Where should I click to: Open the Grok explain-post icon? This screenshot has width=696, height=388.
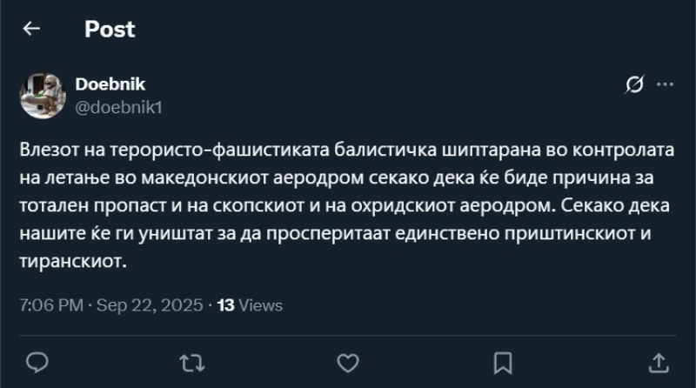pyautogui.click(x=635, y=84)
